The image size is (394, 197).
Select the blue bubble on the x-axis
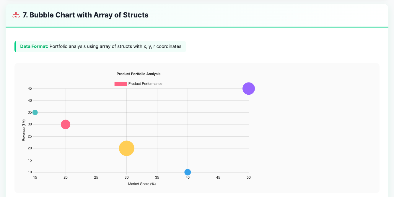(188, 172)
